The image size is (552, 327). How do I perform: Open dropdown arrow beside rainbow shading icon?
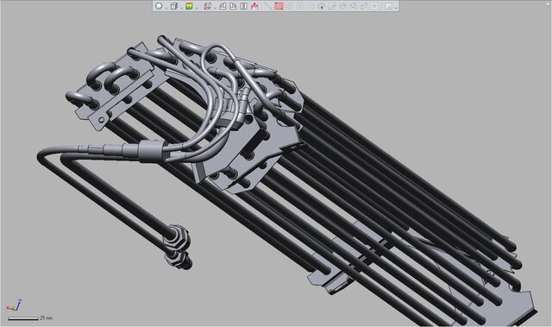196,8
